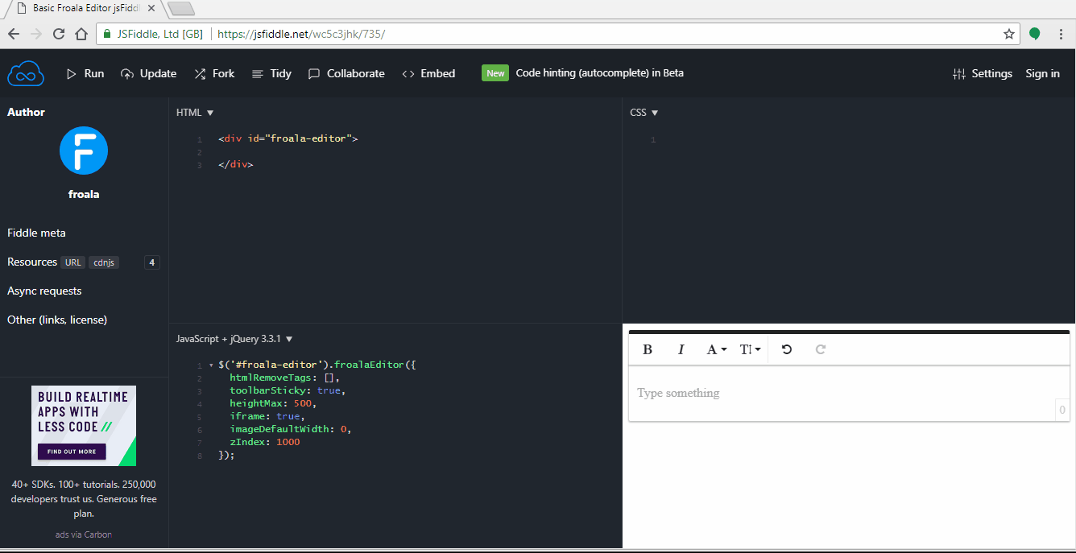1076x553 pixels.
Task: Open JSFiddle Settings
Action: point(982,73)
